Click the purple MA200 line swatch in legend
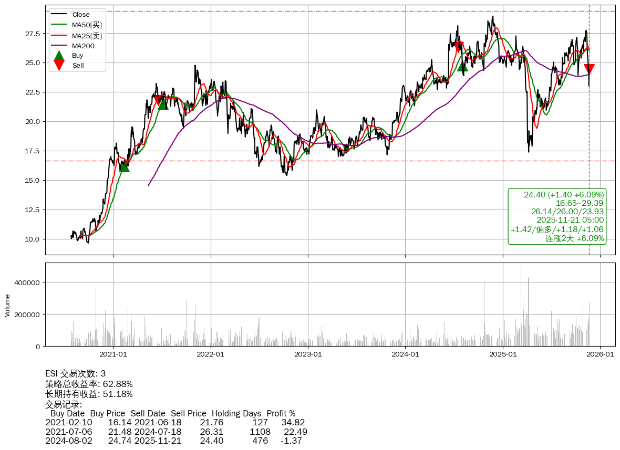 (x=59, y=46)
